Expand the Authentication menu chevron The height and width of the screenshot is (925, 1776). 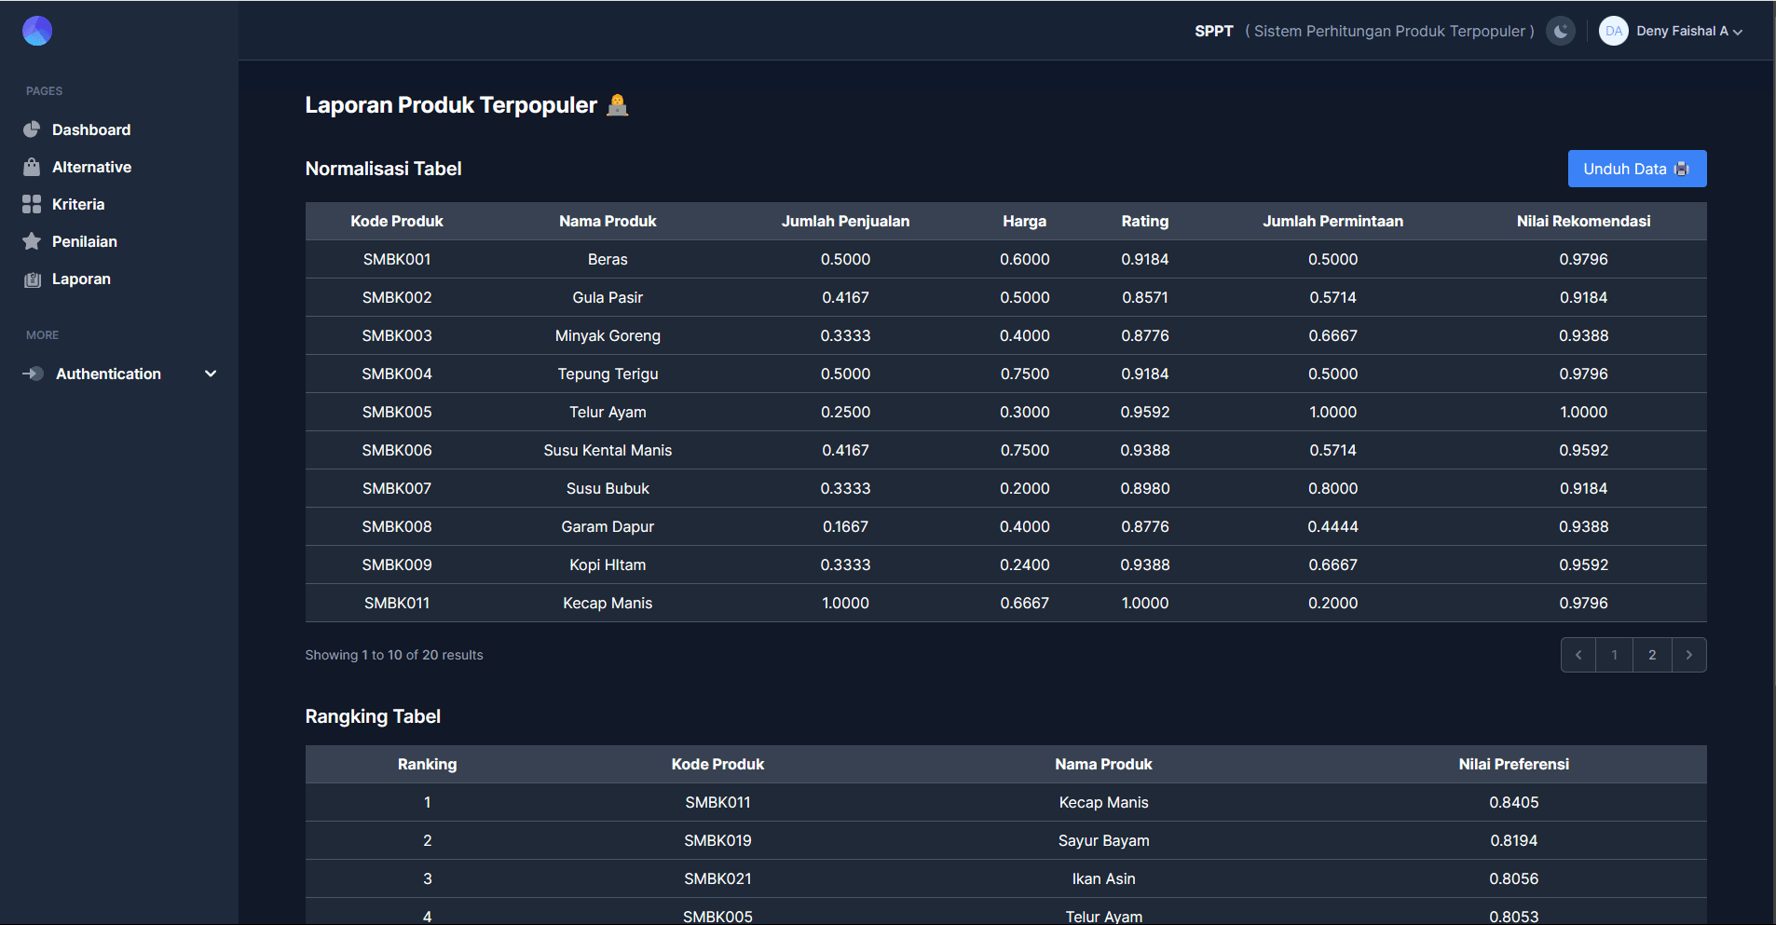coord(211,374)
